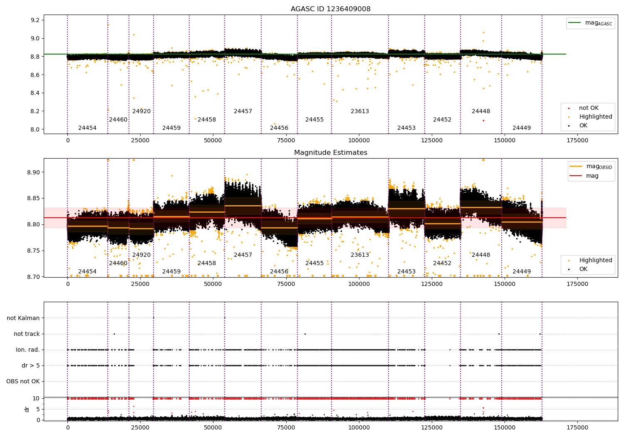Click obsid label 24459 in the top panel
This screenshot has width=624, height=437.
171,128
